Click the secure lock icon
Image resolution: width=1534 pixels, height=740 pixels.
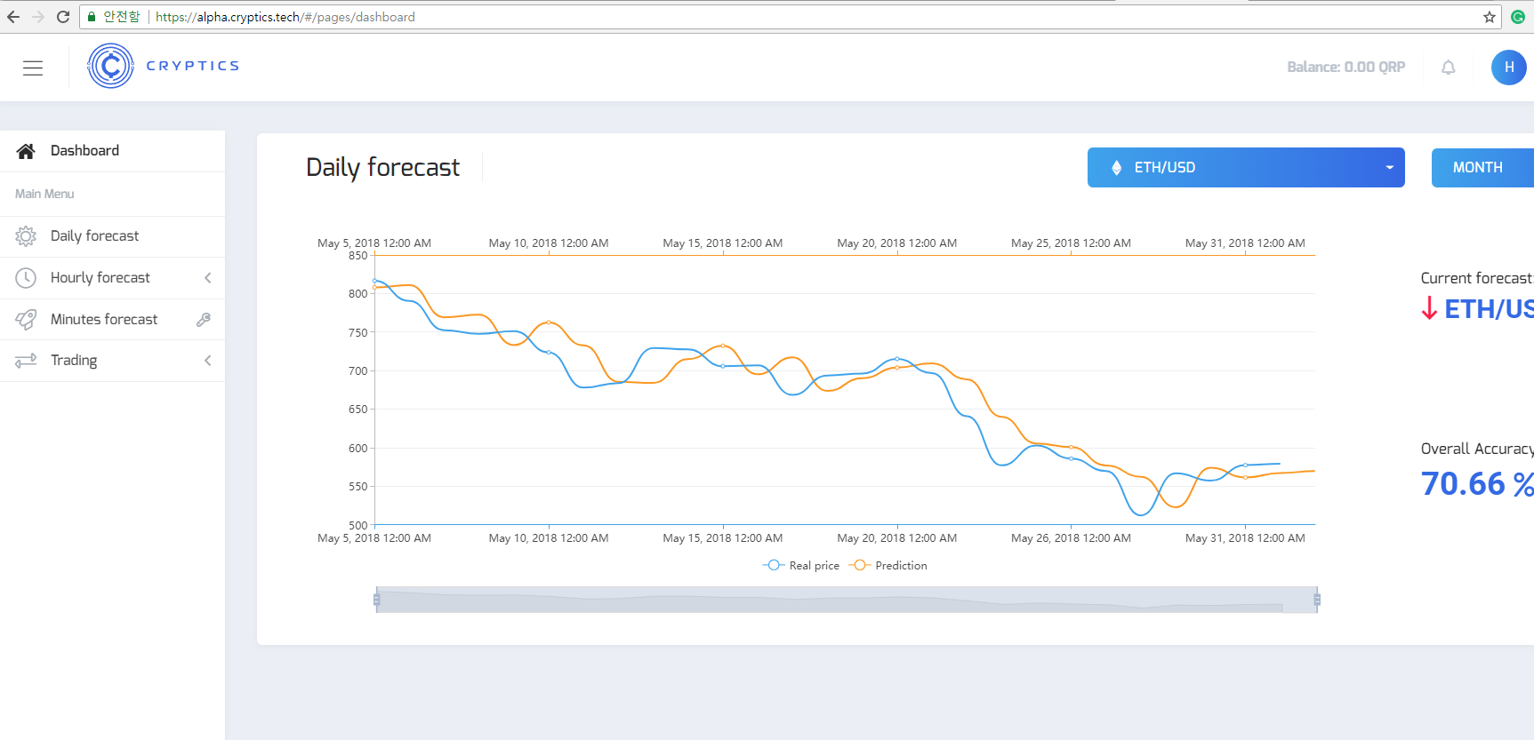tap(92, 17)
